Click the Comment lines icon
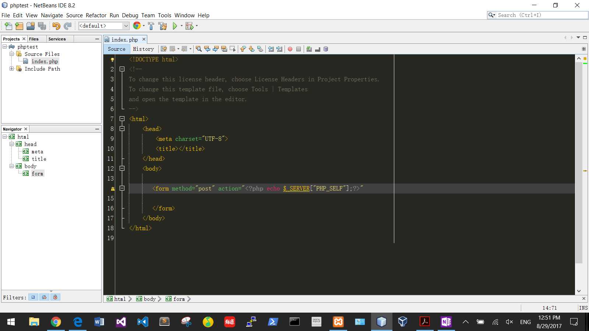 click(309, 49)
